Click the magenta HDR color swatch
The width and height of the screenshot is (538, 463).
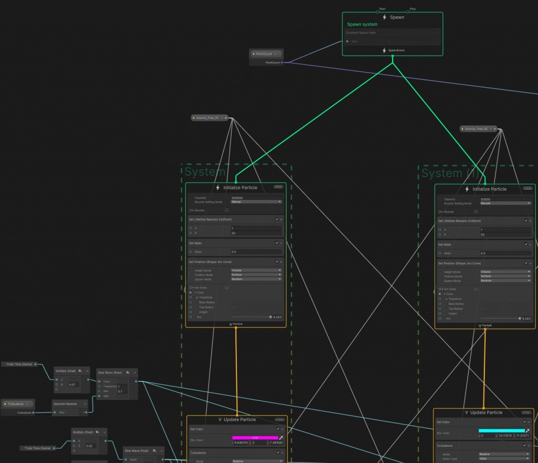[255, 437]
